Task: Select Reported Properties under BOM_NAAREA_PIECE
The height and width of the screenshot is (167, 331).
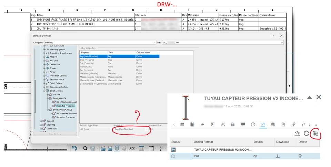Action: 66,117
